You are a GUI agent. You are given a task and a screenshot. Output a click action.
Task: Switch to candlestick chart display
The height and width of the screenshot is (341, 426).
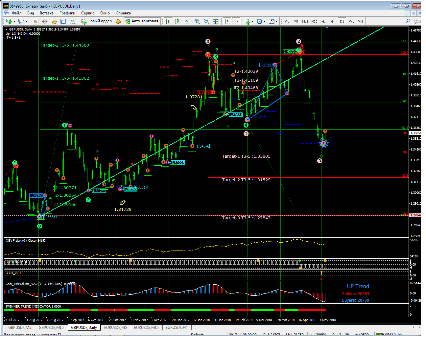(x=177, y=21)
